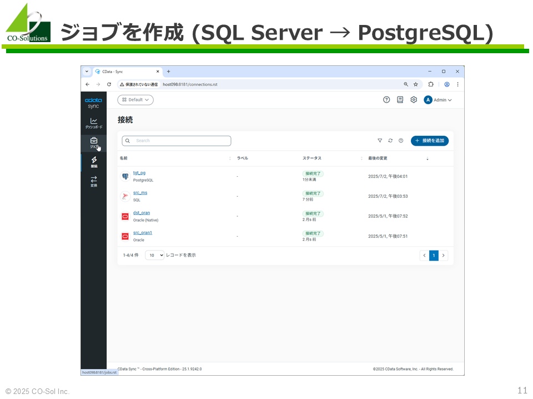Open the records-per-page 10 dropdown

coord(155,255)
